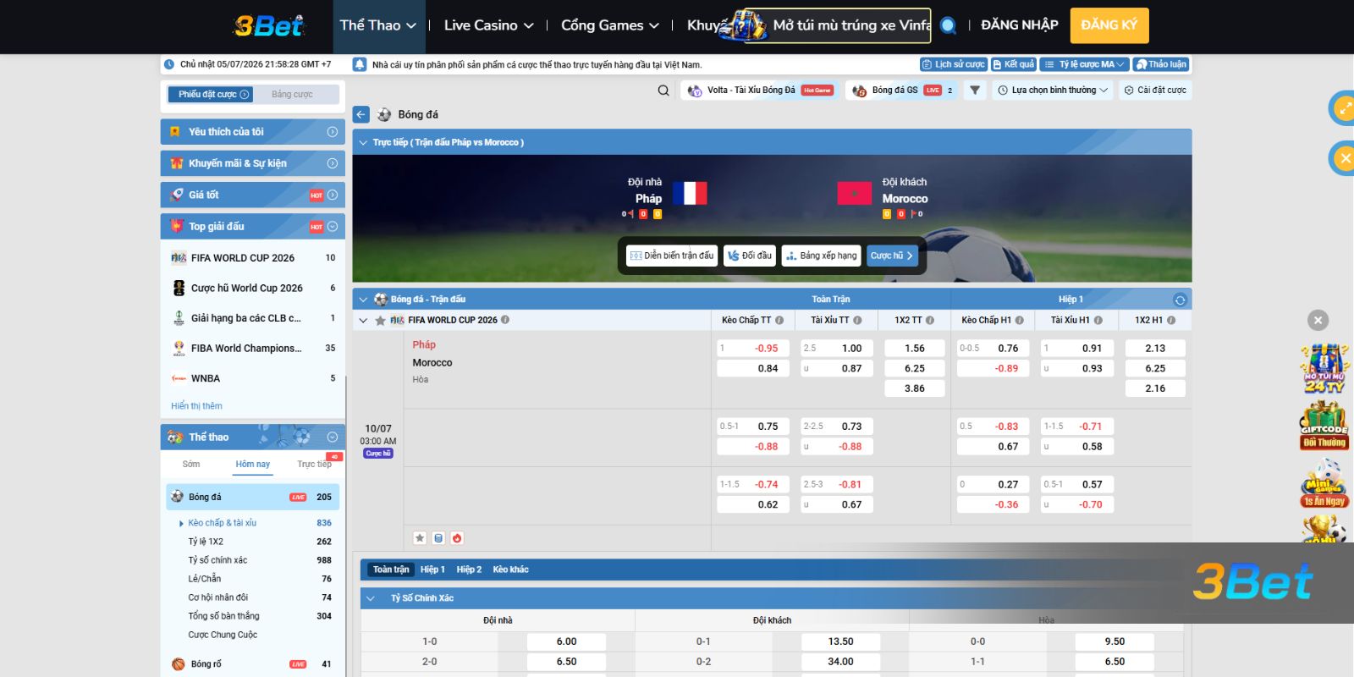Image resolution: width=1354 pixels, height=677 pixels.
Task: Open Thảo luận discussion
Action: pyautogui.click(x=1161, y=64)
